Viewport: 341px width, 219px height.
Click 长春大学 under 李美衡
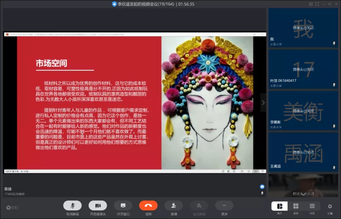coord(276,127)
